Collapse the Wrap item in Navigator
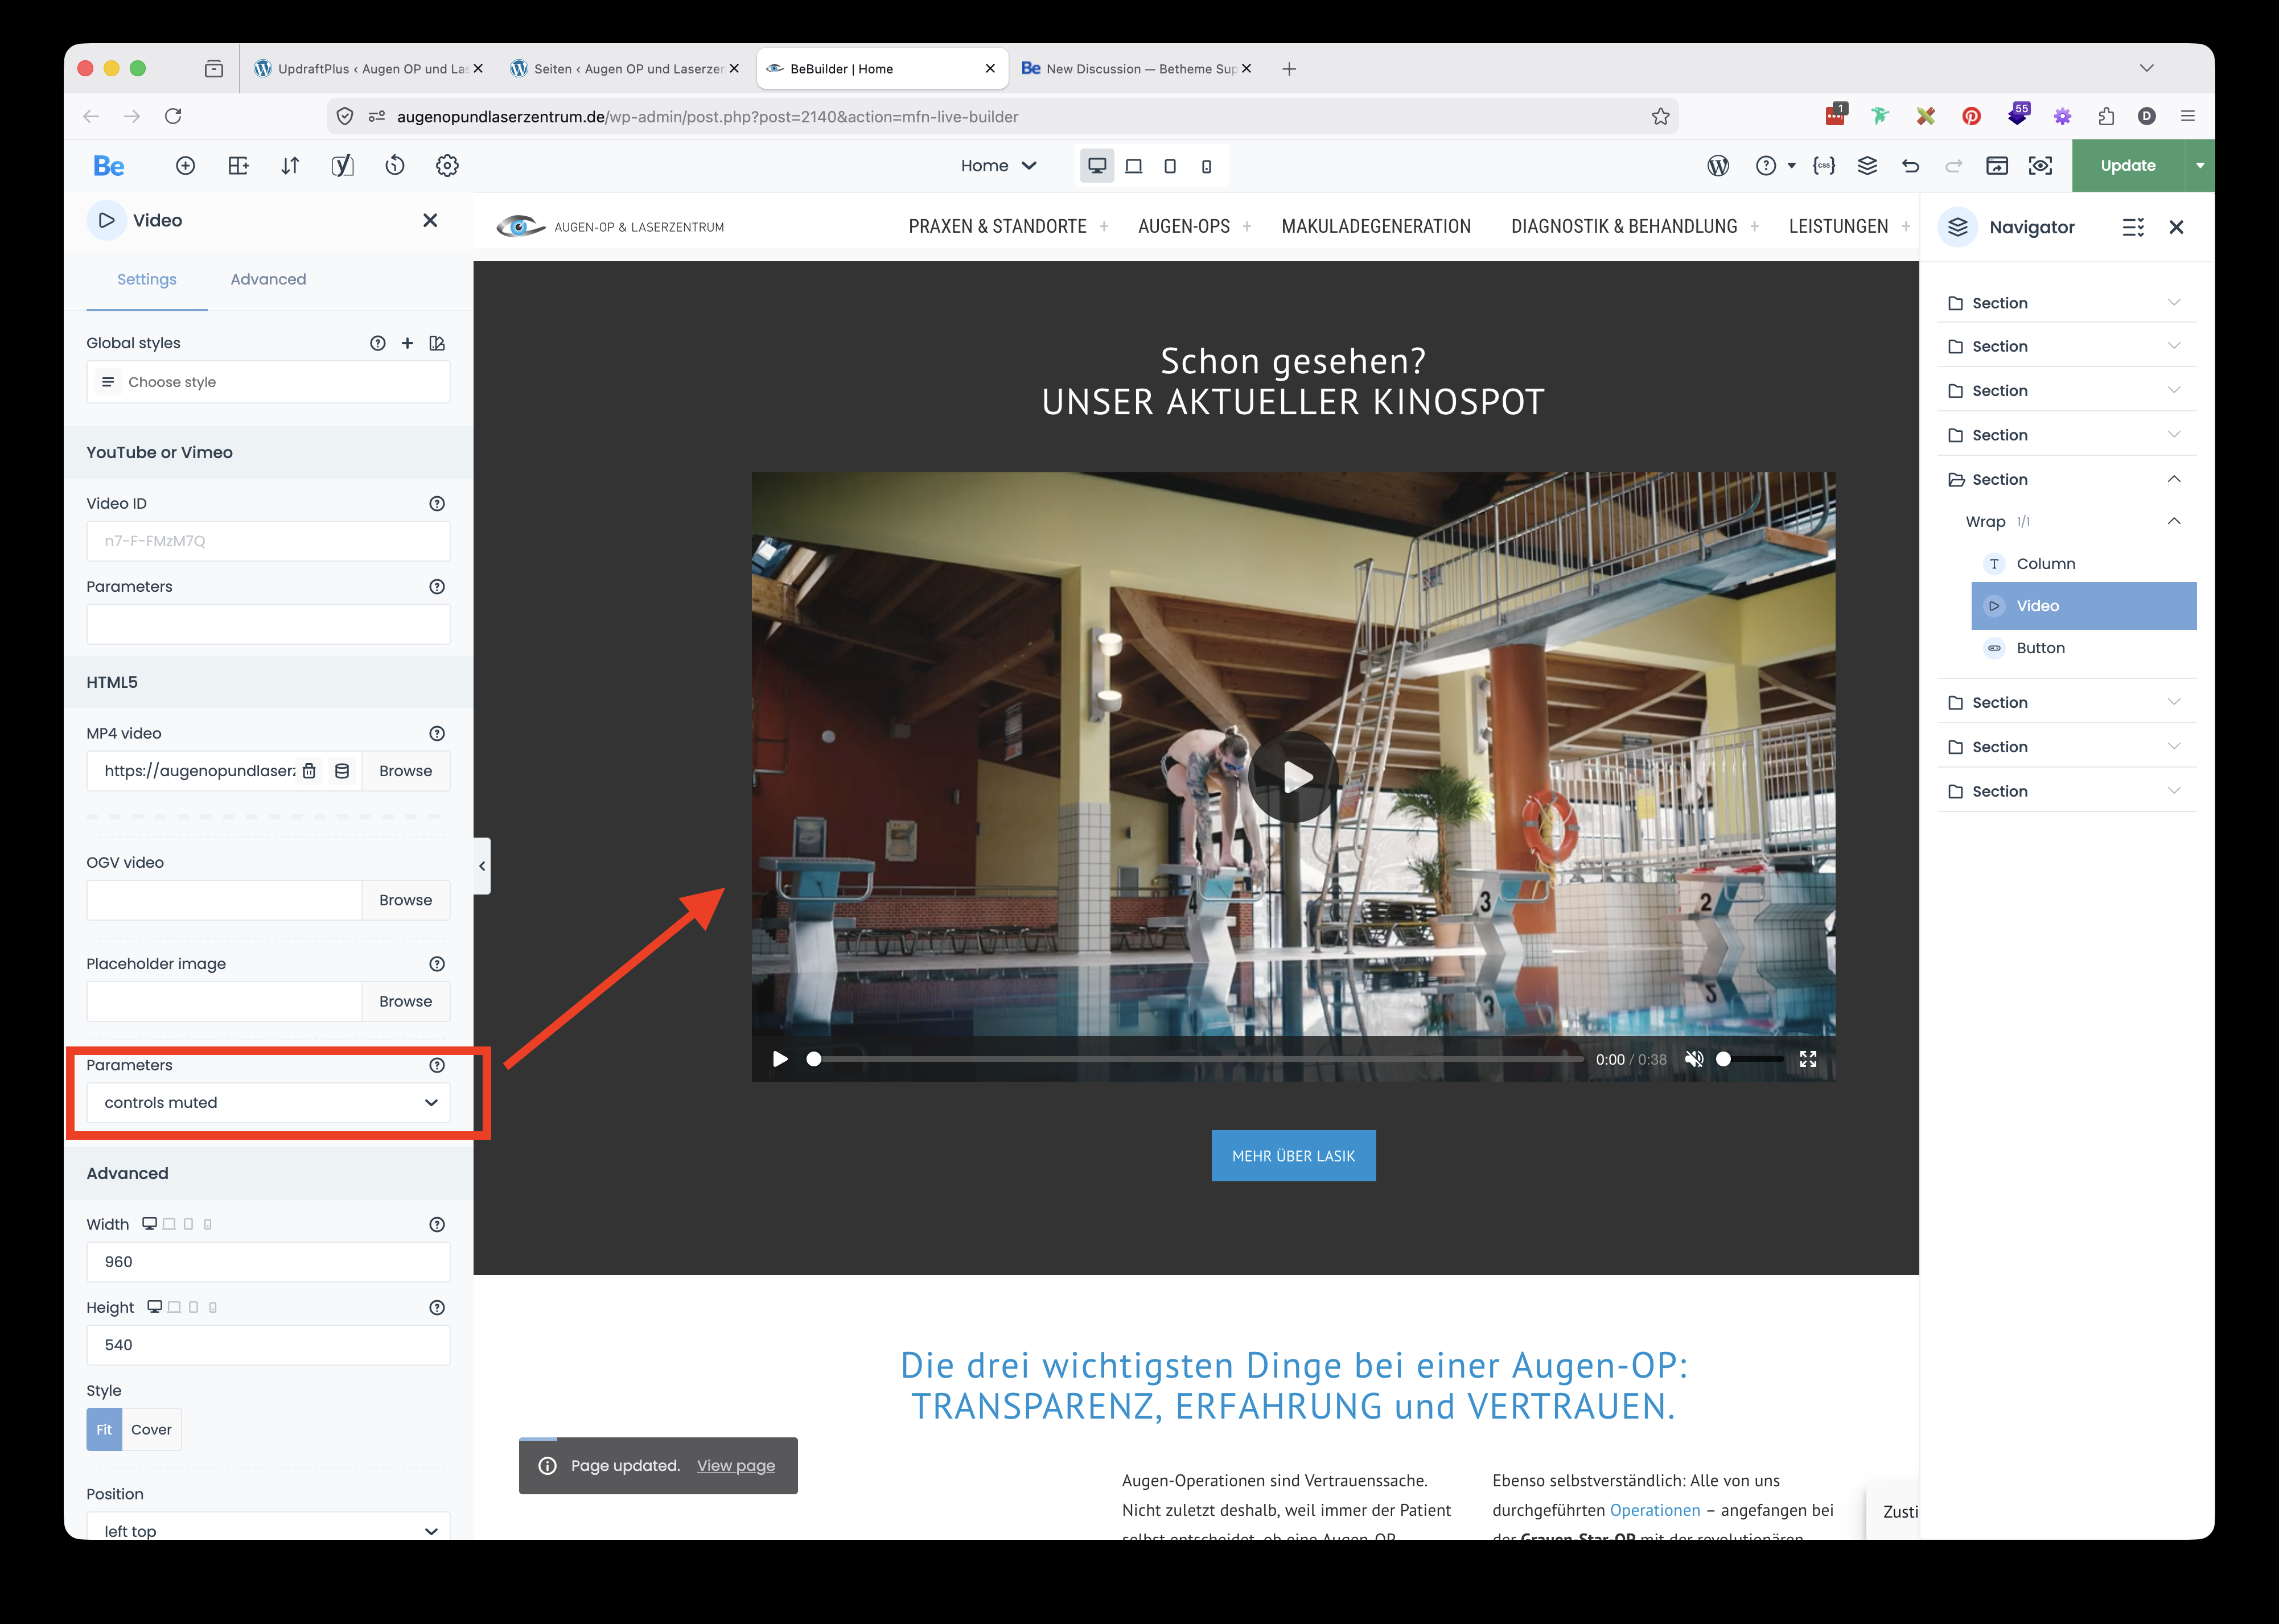Image resolution: width=2279 pixels, height=1624 pixels. point(2173,521)
